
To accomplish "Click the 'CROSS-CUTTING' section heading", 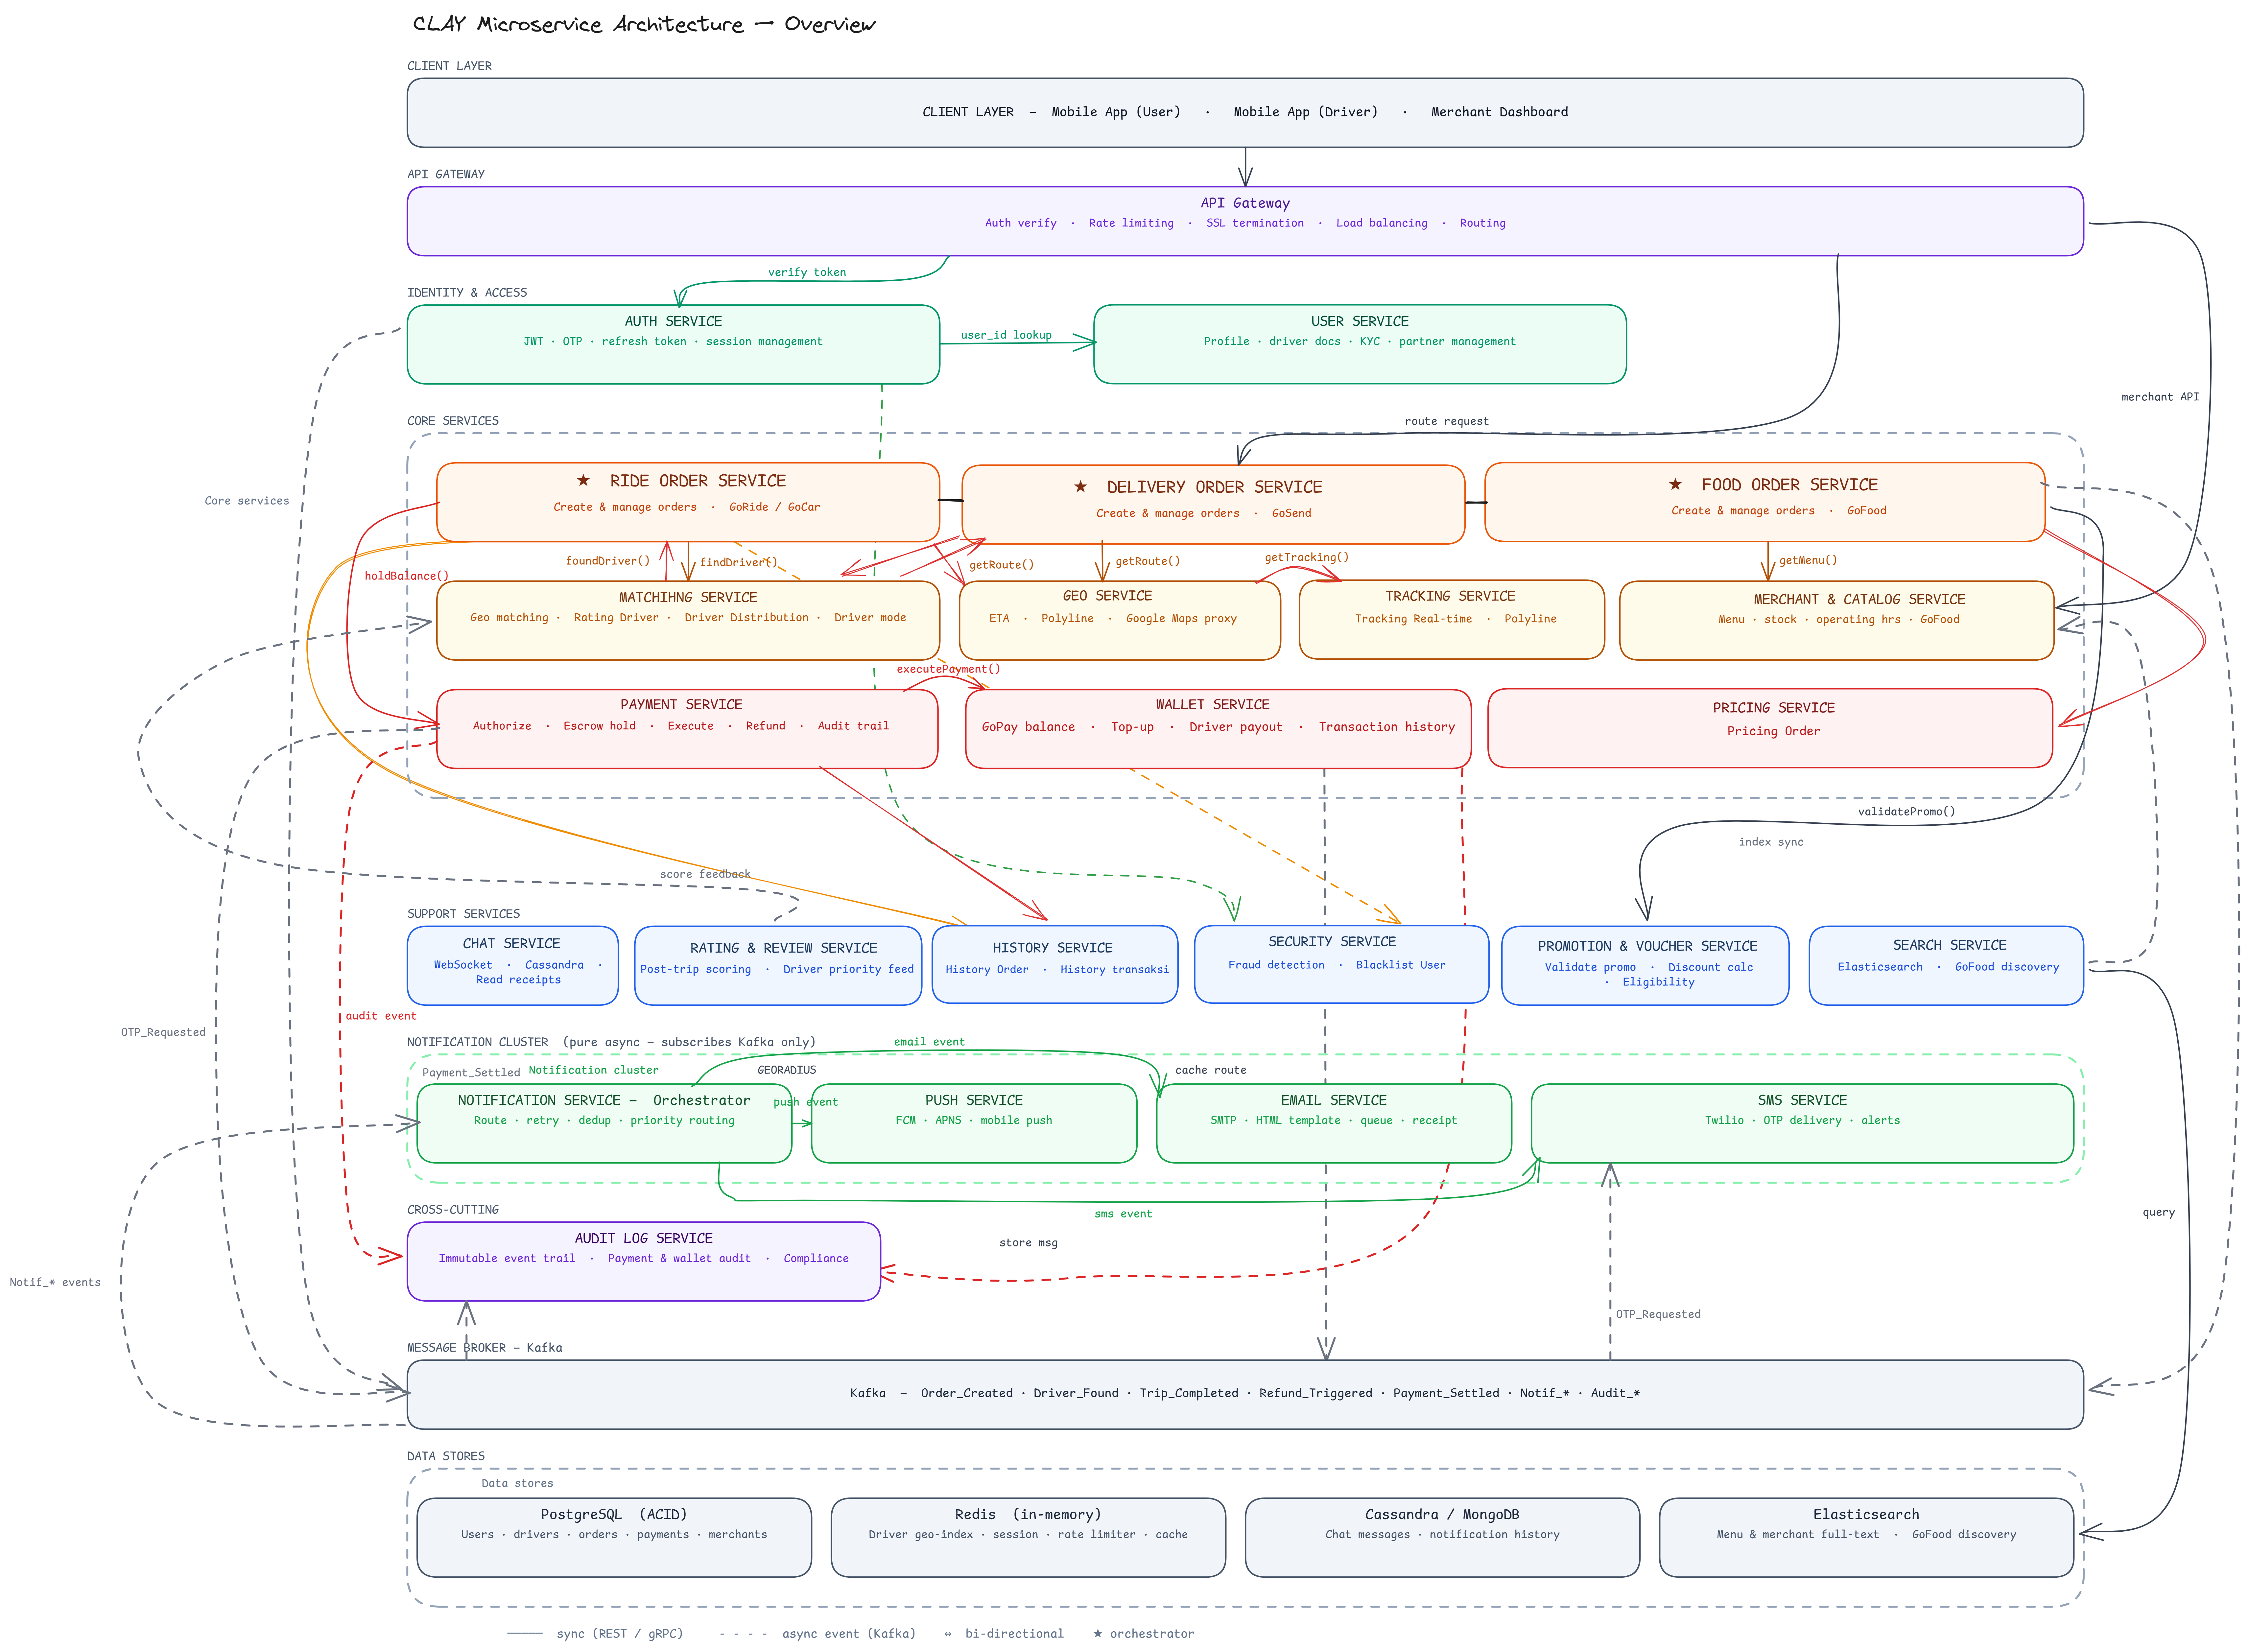I will [453, 1210].
